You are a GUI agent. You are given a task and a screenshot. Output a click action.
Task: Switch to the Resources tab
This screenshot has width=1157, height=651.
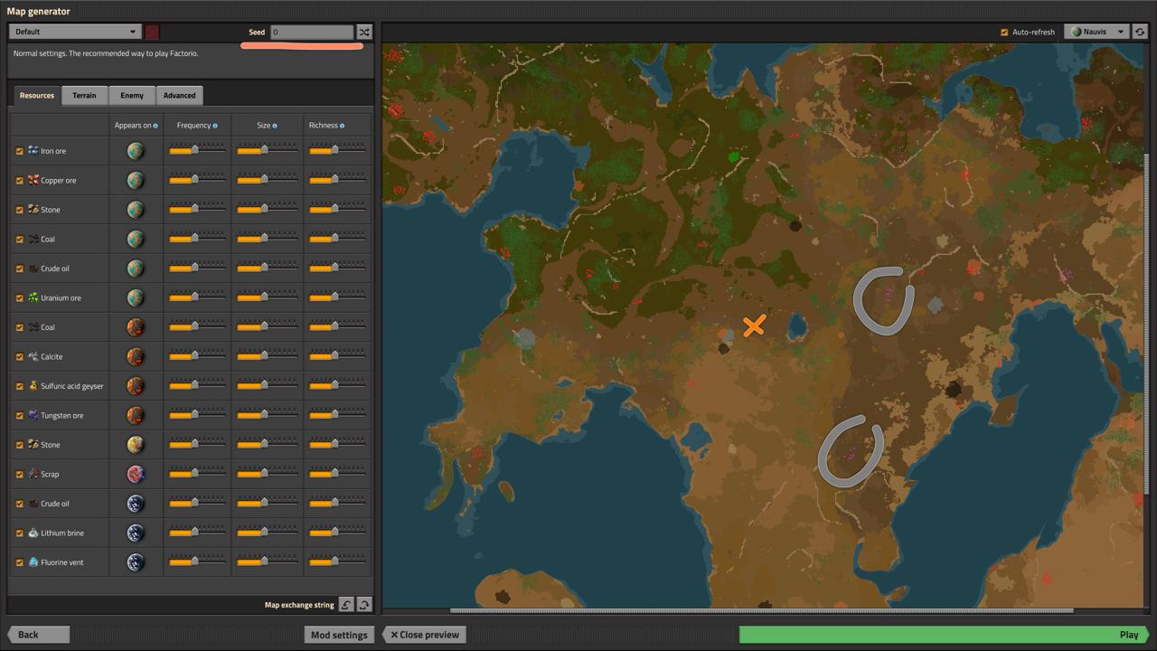coord(37,95)
